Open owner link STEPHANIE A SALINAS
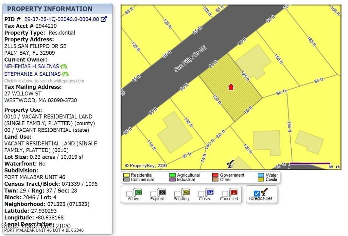This screenshot has width=348, height=236. coord(33,74)
